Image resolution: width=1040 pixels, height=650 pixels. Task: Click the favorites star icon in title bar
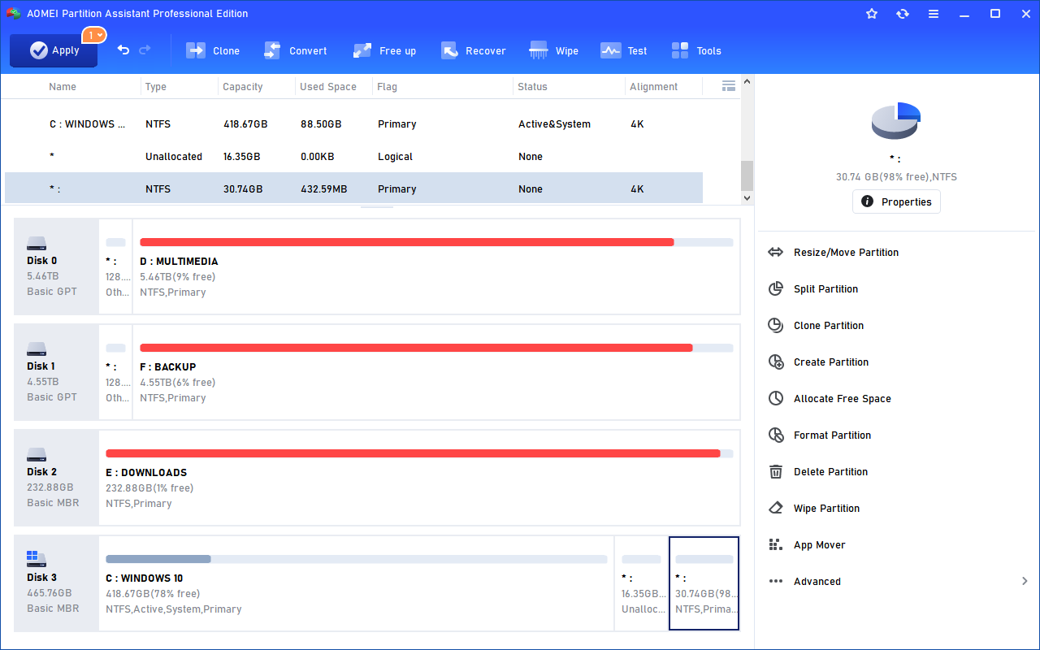pos(872,14)
